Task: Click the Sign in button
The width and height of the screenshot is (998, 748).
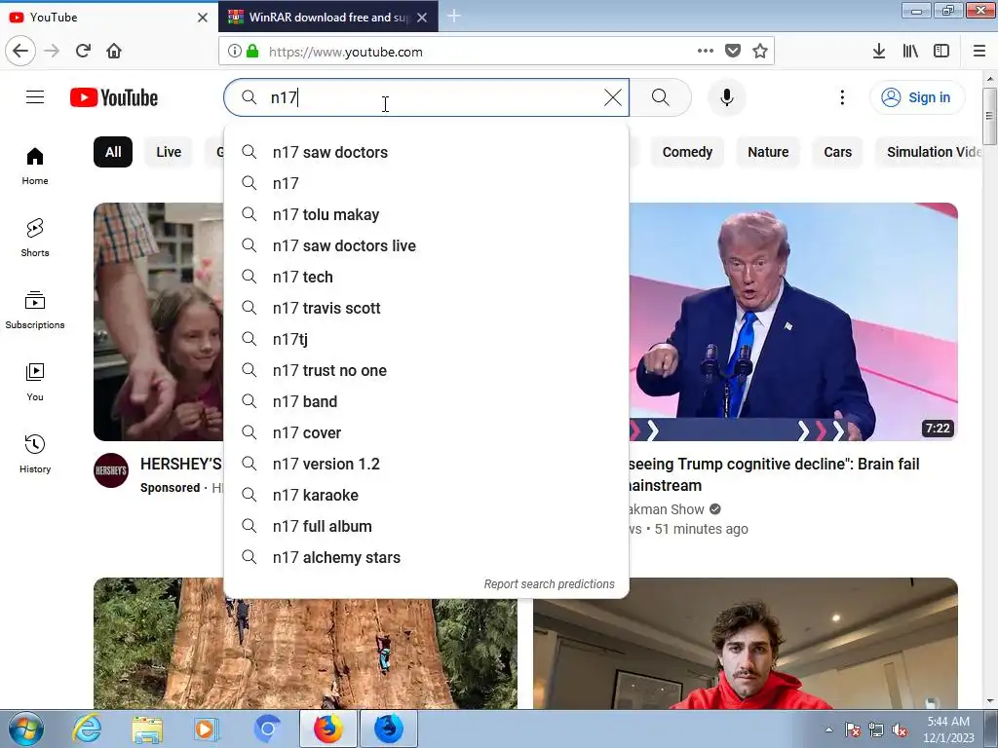Action: pyautogui.click(x=916, y=97)
